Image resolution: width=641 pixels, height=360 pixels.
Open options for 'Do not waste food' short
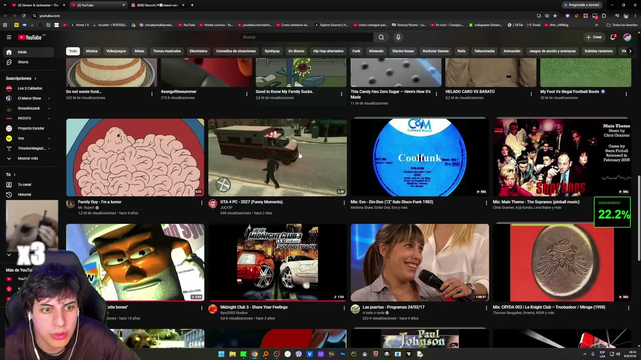[x=152, y=93]
